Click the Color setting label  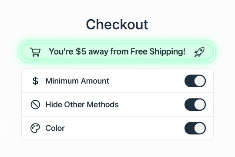(x=55, y=128)
